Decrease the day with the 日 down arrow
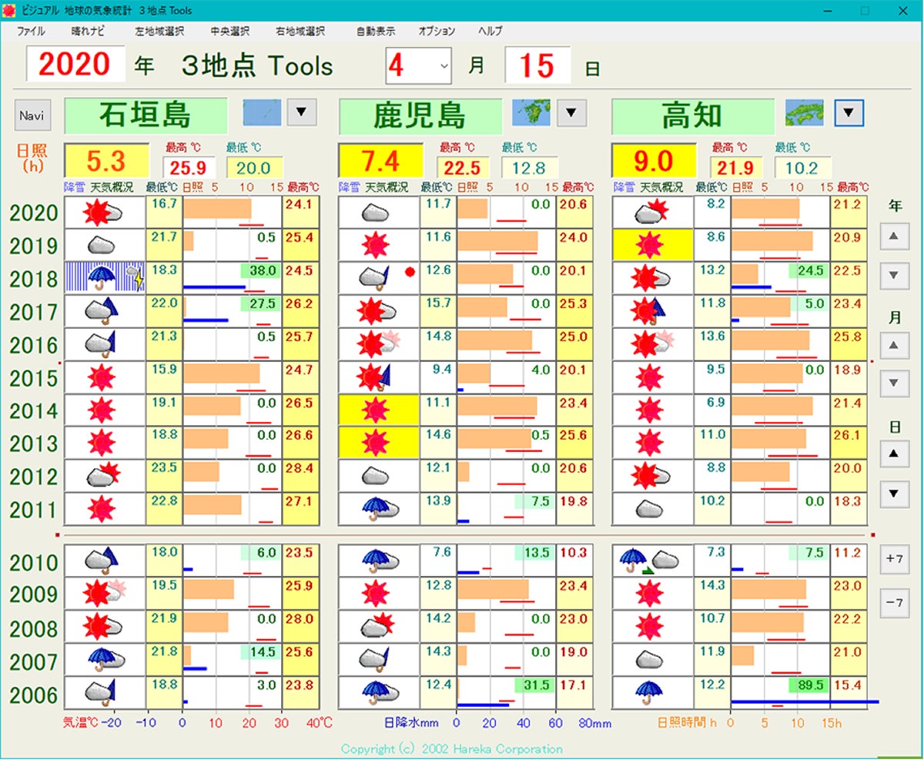 click(894, 493)
